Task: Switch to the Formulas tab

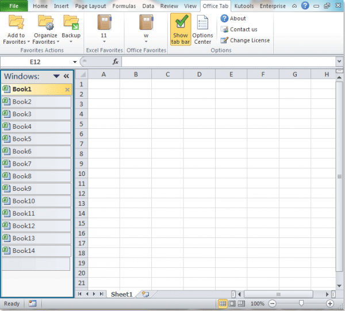Action: (x=124, y=6)
